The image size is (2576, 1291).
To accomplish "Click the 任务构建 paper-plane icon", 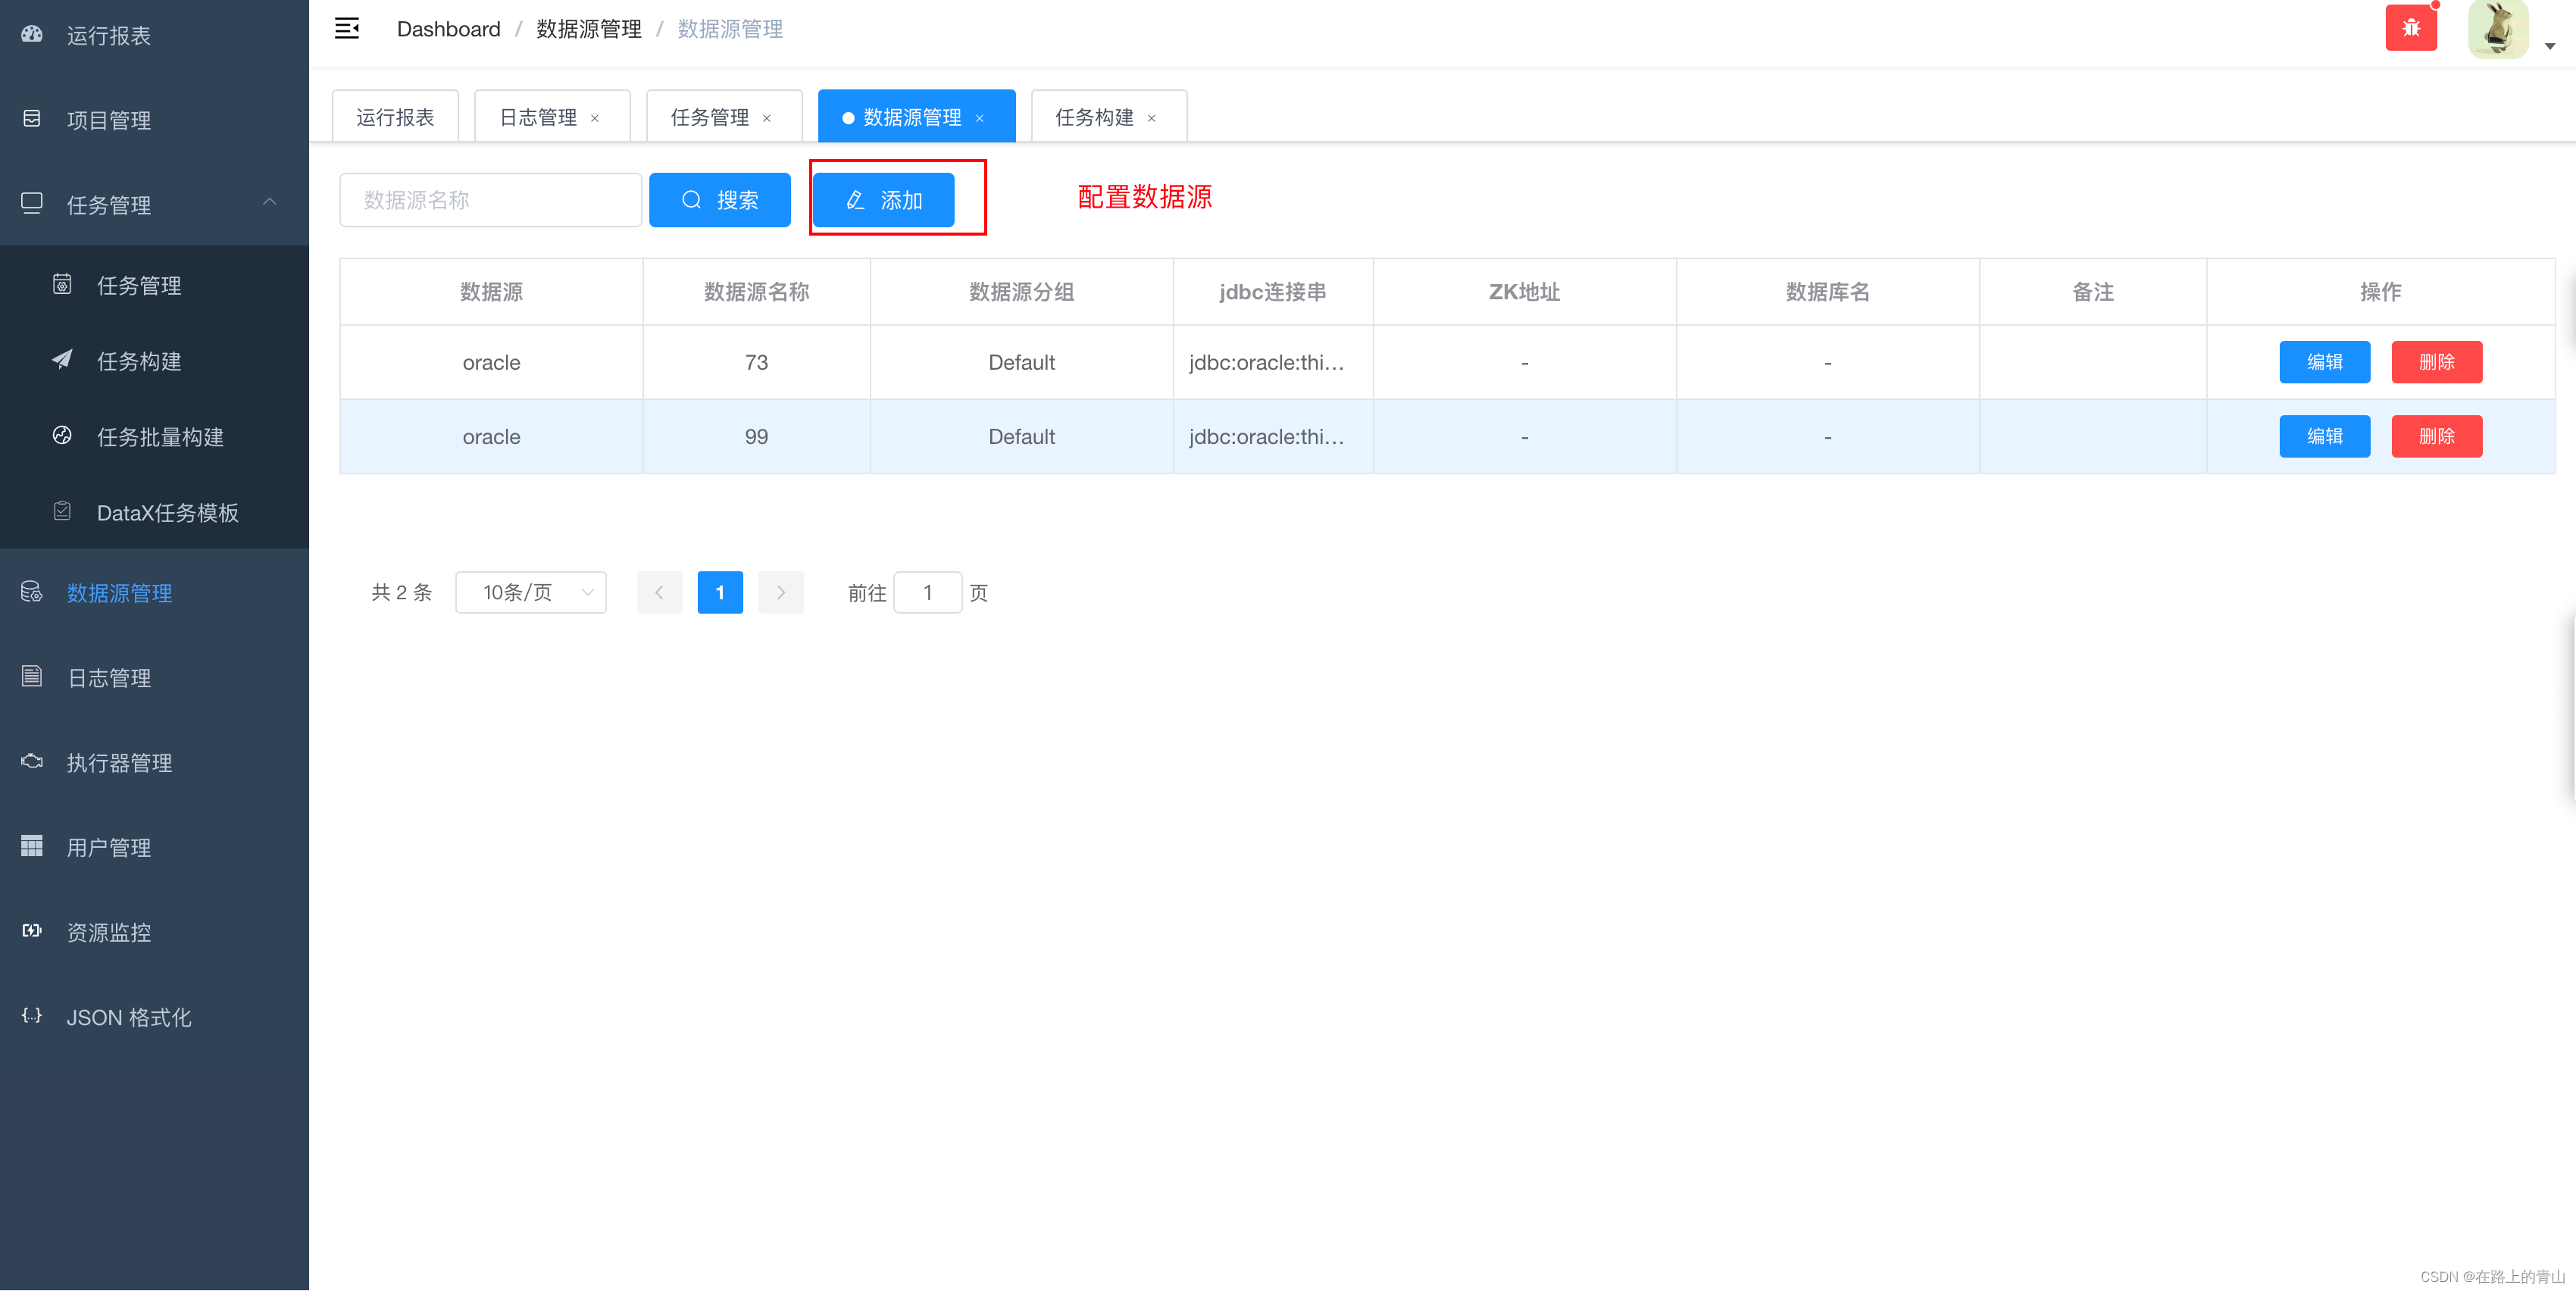I will click(x=62, y=360).
